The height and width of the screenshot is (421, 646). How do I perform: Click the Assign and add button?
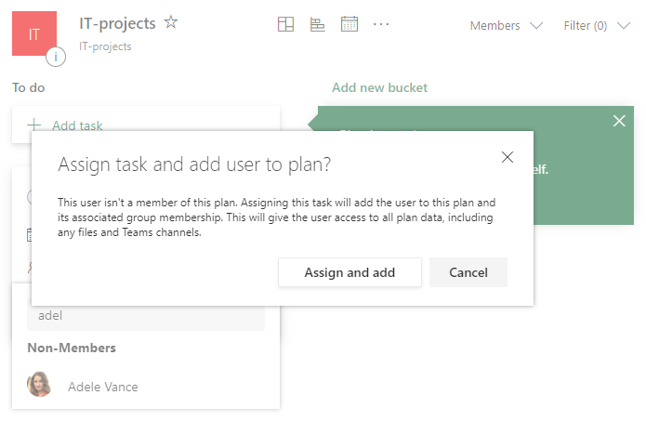349,272
